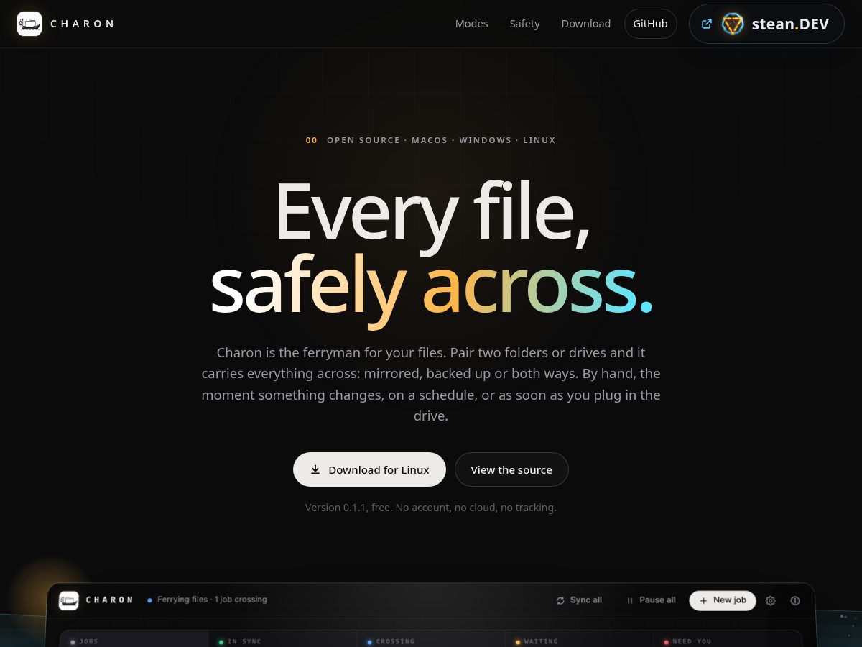Click the external link icon beside stean.DEV
Screen dimensions: 862x647
[706, 24]
